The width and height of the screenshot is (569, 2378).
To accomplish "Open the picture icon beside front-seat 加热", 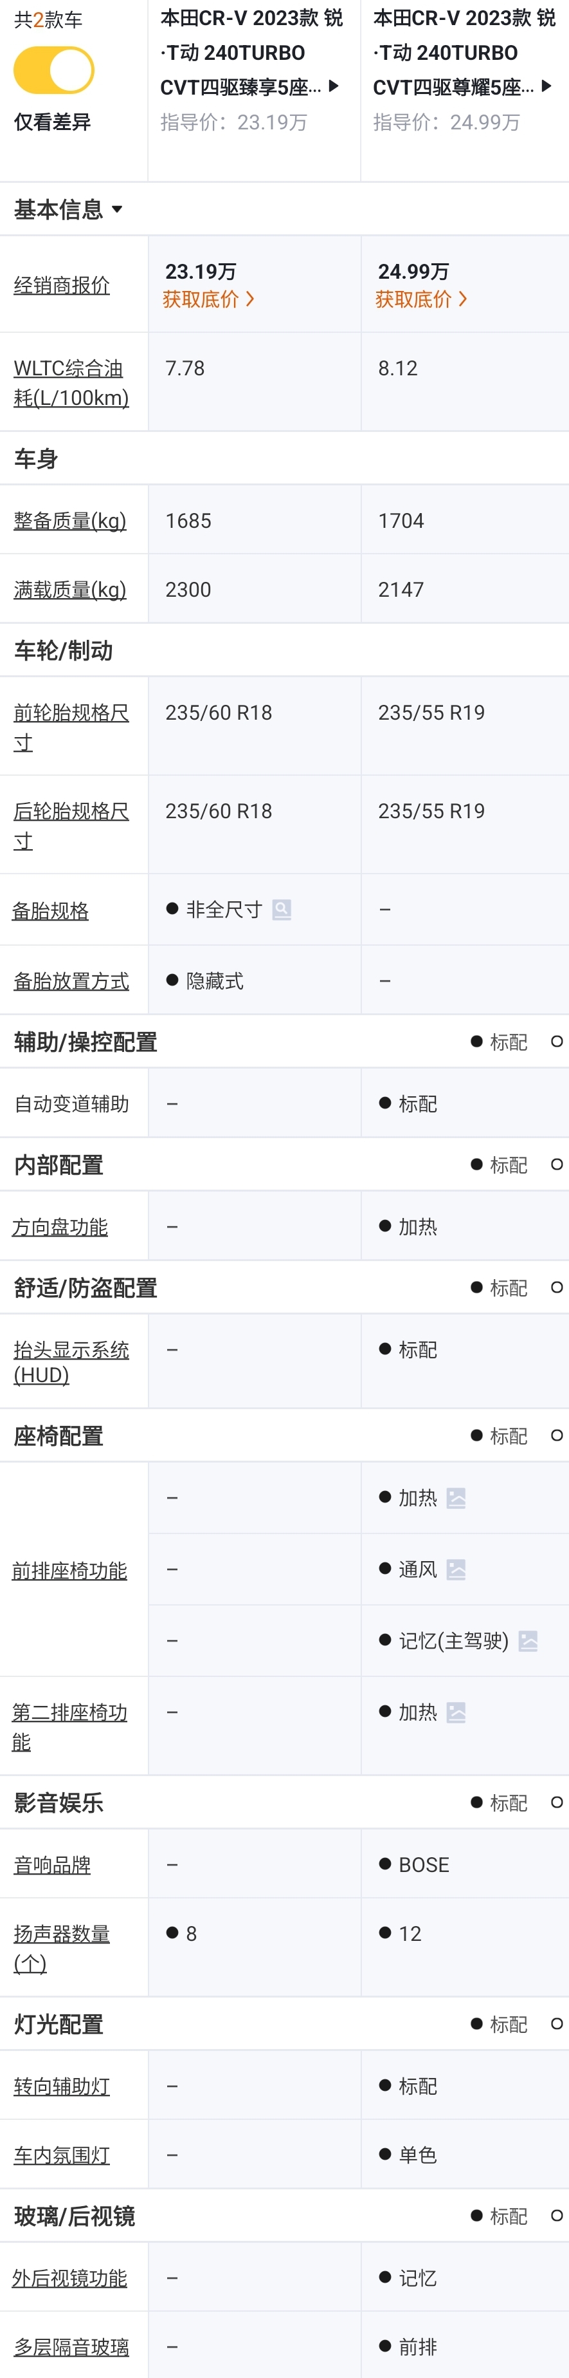I will [456, 1497].
